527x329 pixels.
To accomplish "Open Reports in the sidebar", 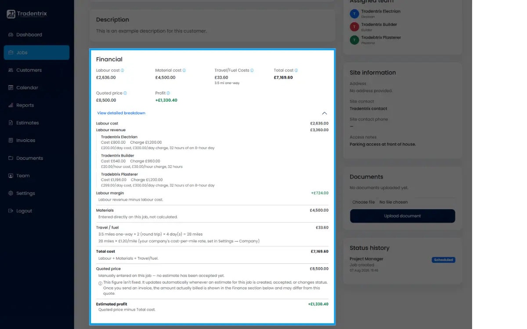I will (x=36, y=105).
